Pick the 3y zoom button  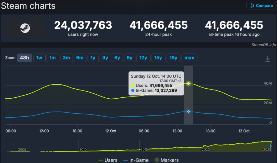pos(105,58)
